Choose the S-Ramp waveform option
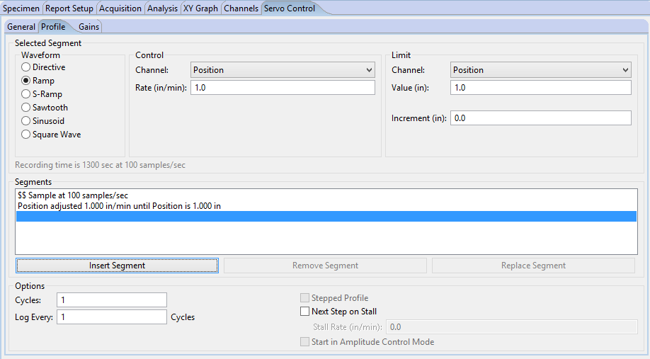 26,94
